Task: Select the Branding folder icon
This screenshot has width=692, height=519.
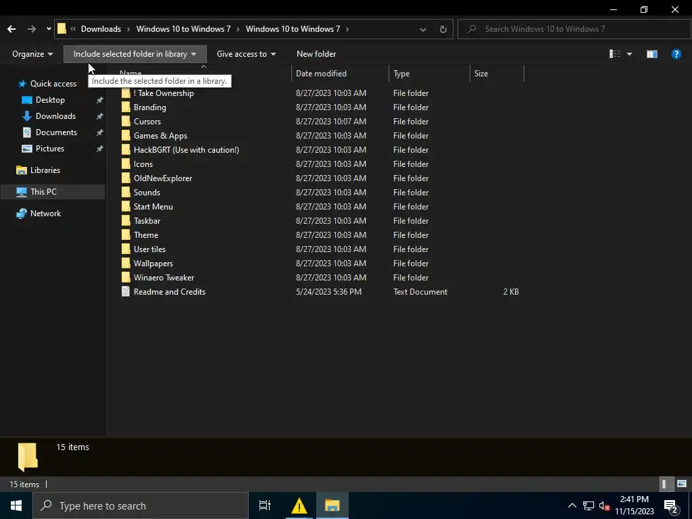Action: (x=126, y=107)
